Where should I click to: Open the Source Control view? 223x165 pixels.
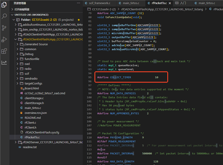coord(4,28)
